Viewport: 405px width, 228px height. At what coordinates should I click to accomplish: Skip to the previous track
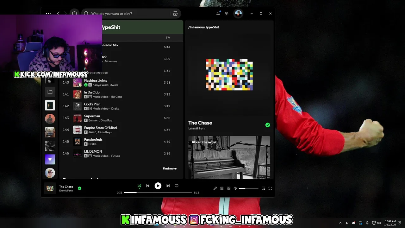click(148, 186)
